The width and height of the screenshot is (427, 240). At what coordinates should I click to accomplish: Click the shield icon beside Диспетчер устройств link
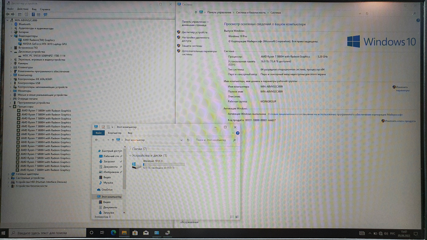(178, 32)
